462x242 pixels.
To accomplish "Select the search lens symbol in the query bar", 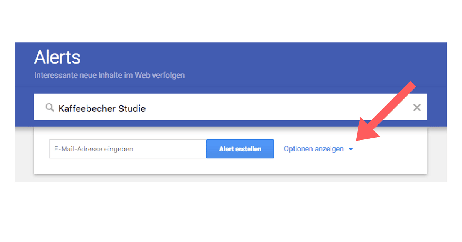I will tap(50, 108).
